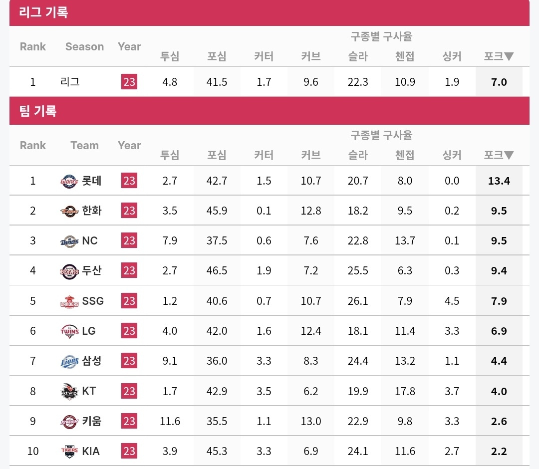Click the Lotte Giants team logo
The image size is (539, 469).
(69, 181)
